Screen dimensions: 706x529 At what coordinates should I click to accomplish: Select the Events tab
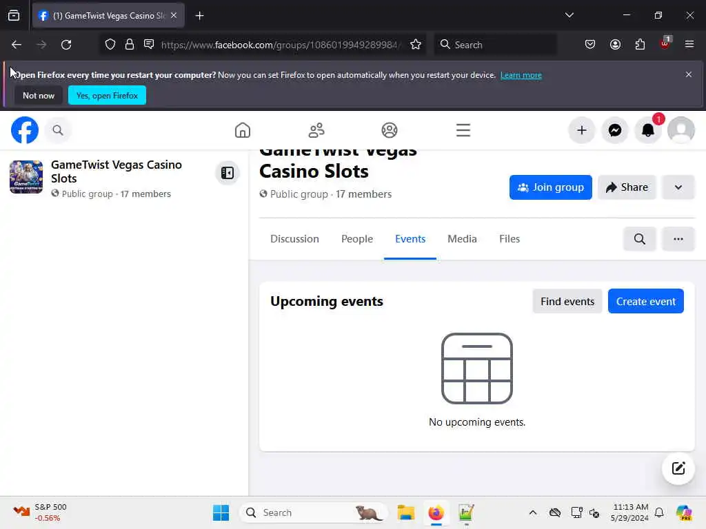[410, 239]
